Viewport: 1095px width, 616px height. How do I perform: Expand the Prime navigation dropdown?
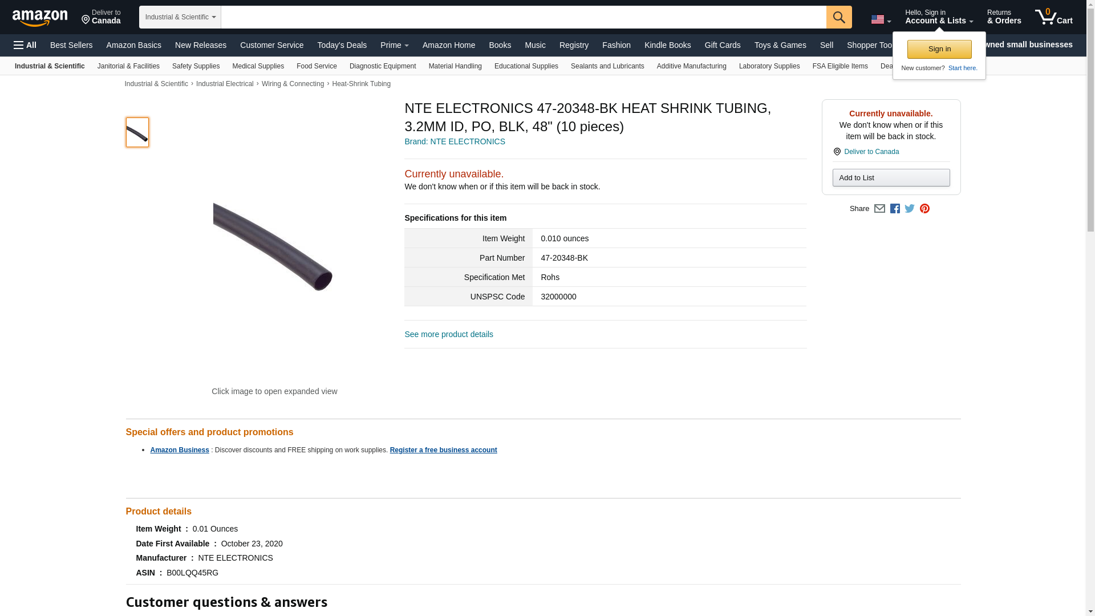click(x=395, y=45)
